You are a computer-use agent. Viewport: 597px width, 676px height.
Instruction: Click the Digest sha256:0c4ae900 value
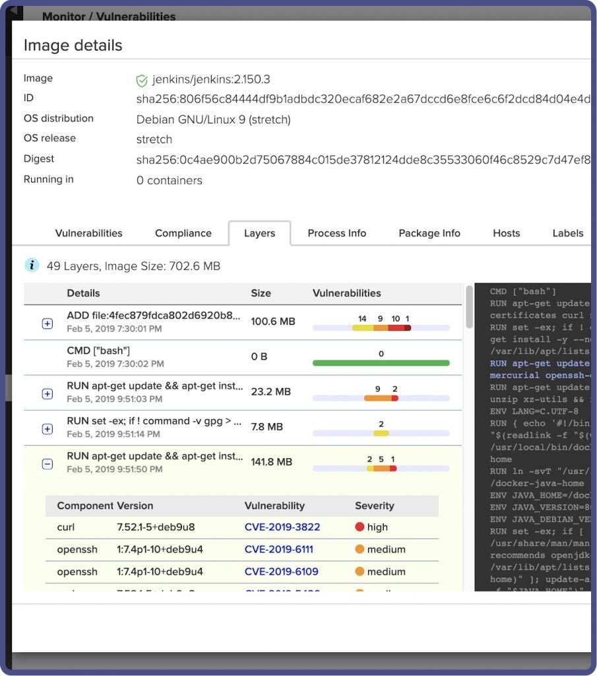coord(363,160)
